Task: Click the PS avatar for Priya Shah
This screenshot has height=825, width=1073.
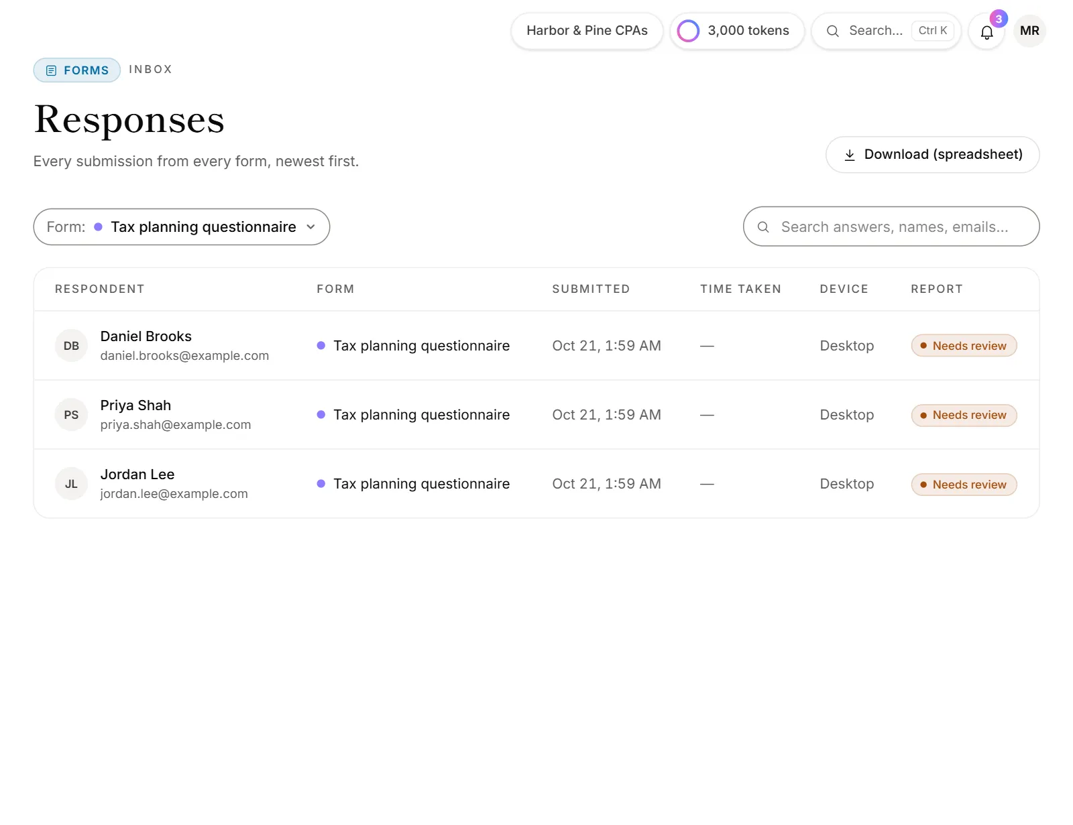Action: 71,415
